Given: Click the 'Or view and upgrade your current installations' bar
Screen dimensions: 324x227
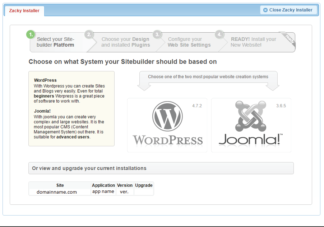Looking at the screenshot, I should point(161,168).
